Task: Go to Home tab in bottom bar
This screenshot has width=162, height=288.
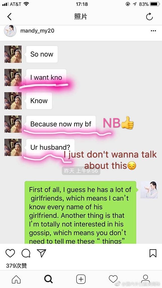Action: click(x=16, y=279)
